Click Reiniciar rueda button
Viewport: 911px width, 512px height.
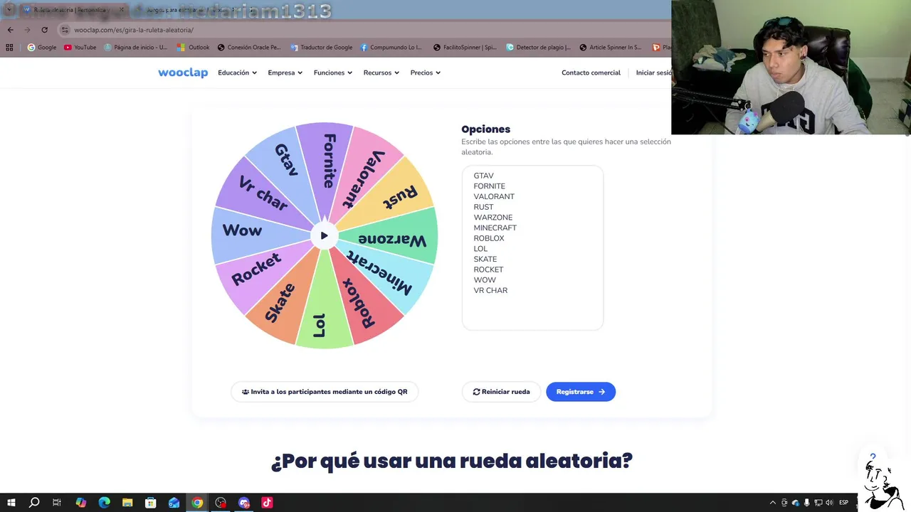pos(501,392)
